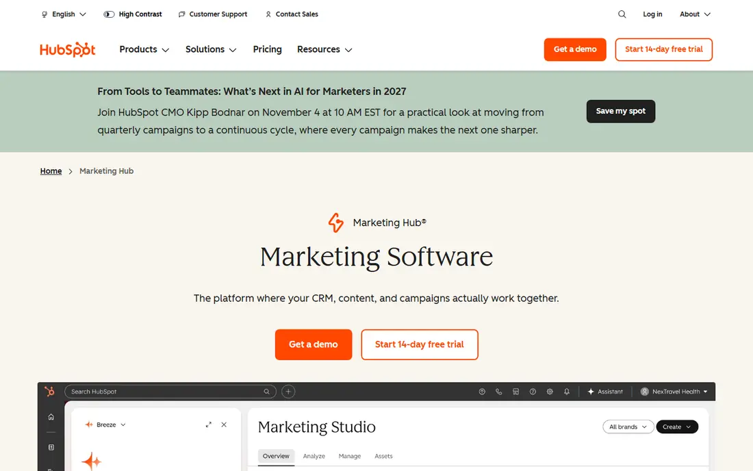Click the chat icon beside Customer Support
The height and width of the screenshot is (471, 753).
[181, 14]
